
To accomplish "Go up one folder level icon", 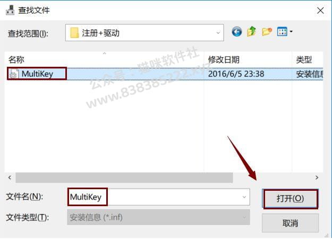I will [x=252, y=32].
